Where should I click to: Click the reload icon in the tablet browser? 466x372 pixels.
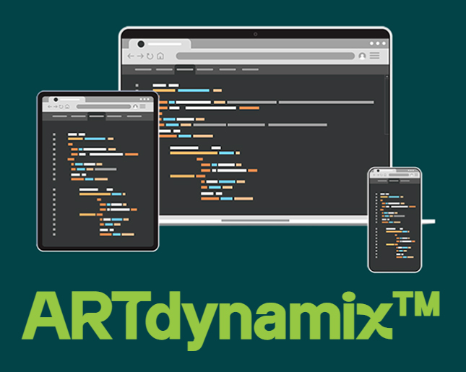click(x=61, y=106)
